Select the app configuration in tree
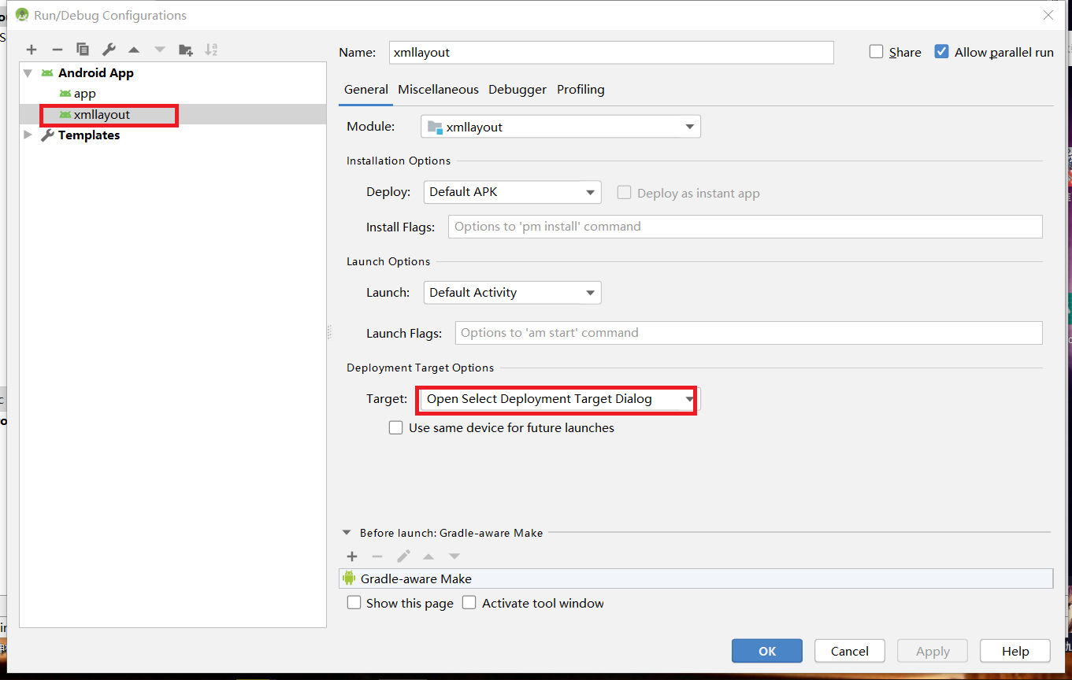This screenshot has height=680, width=1072. click(x=172, y=94)
